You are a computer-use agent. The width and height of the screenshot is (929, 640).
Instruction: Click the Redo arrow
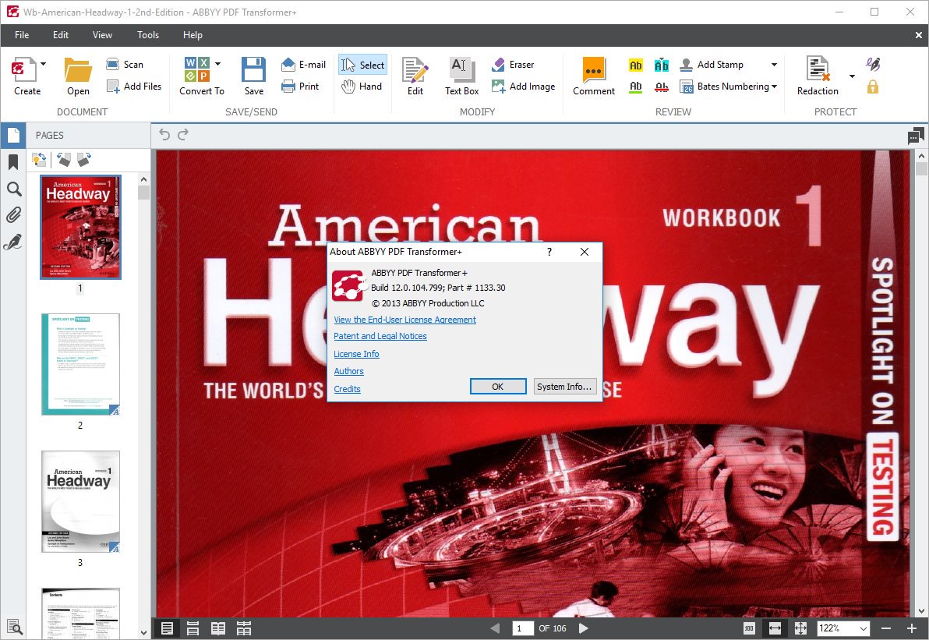pos(183,135)
